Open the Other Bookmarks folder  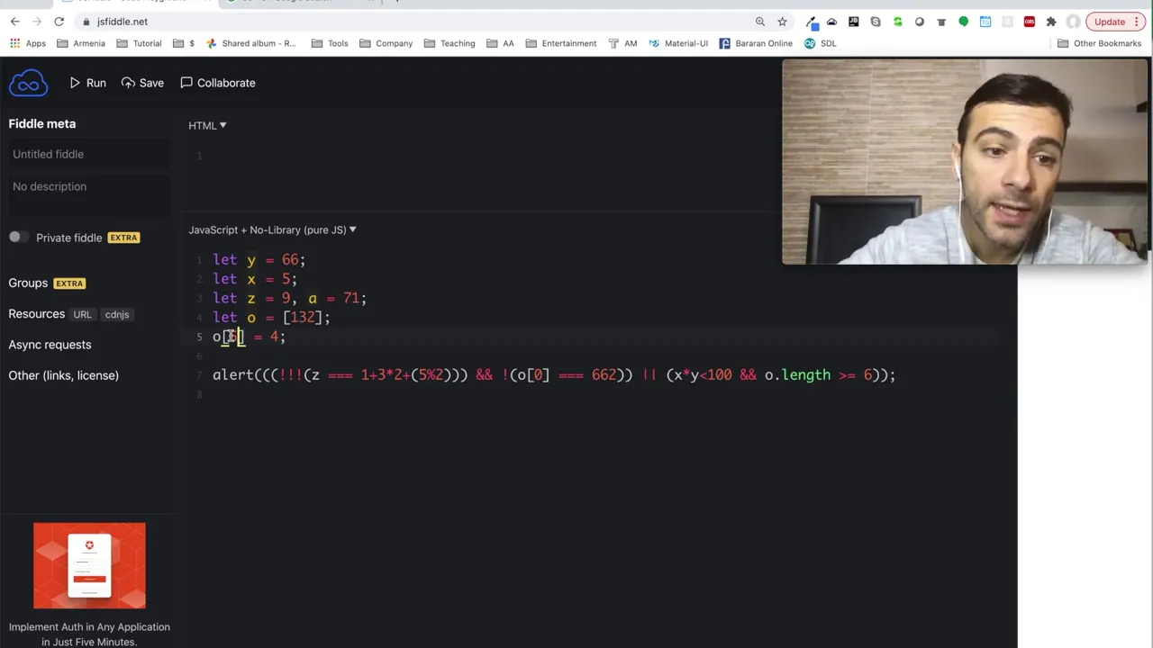1100,43
